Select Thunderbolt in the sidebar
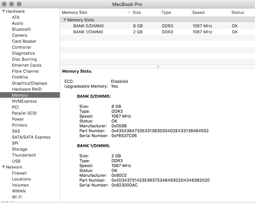 [24, 155]
